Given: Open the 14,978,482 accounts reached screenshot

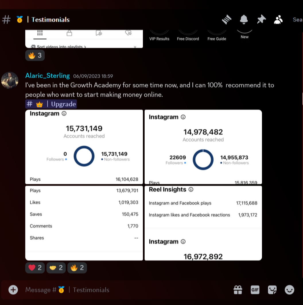Looking at the screenshot, I should coord(203,147).
